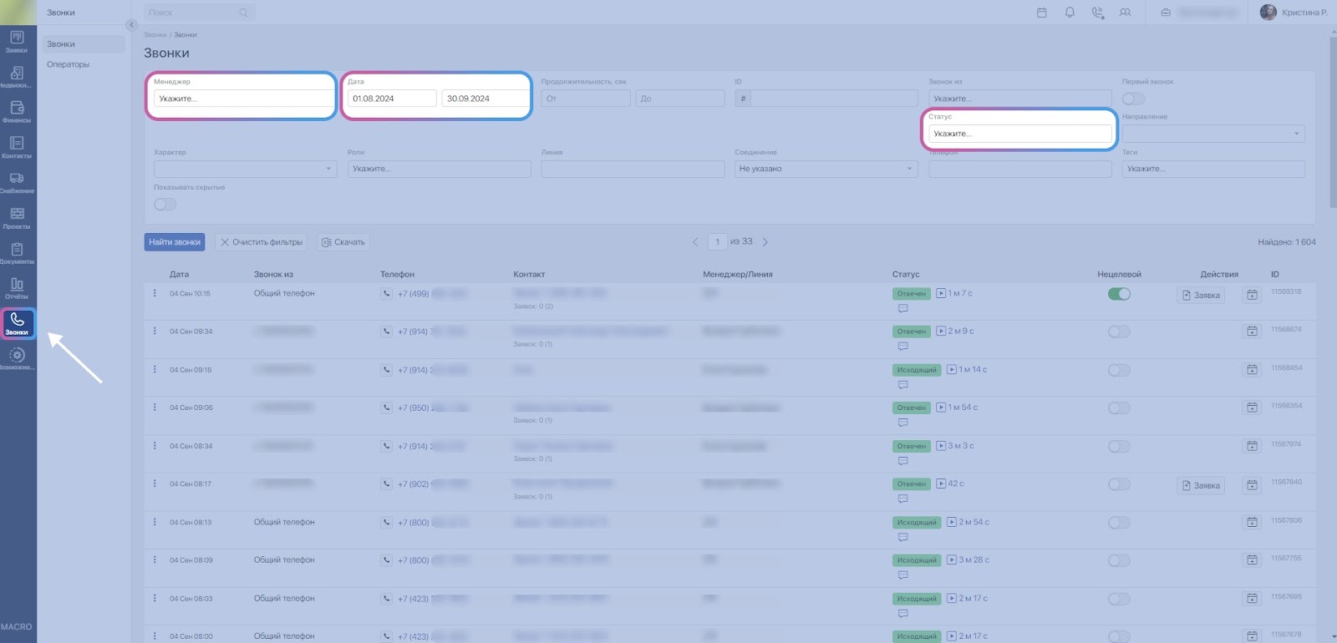
Task: Expand the Направление dropdown
Action: tap(1212, 134)
